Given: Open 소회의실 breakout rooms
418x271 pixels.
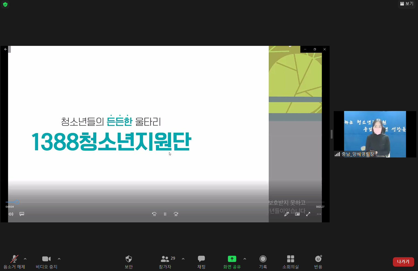Looking at the screenshot, I should (290, 262).
